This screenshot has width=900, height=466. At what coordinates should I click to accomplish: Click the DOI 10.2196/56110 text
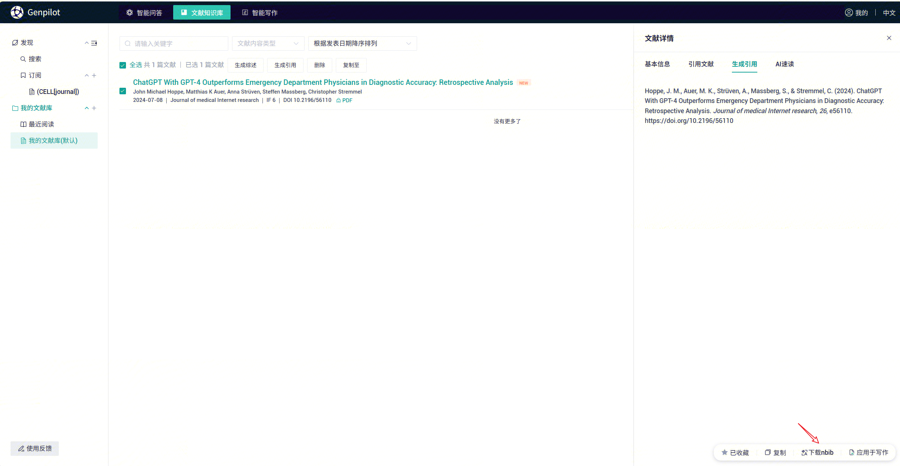[x=307, y=100]
